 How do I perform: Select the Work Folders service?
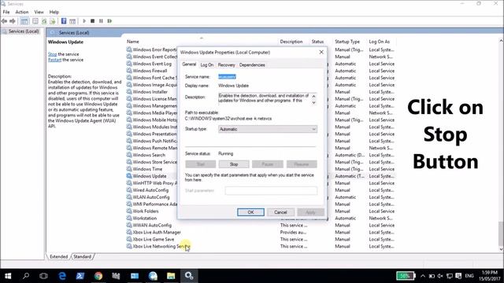(x=145, y=211)
